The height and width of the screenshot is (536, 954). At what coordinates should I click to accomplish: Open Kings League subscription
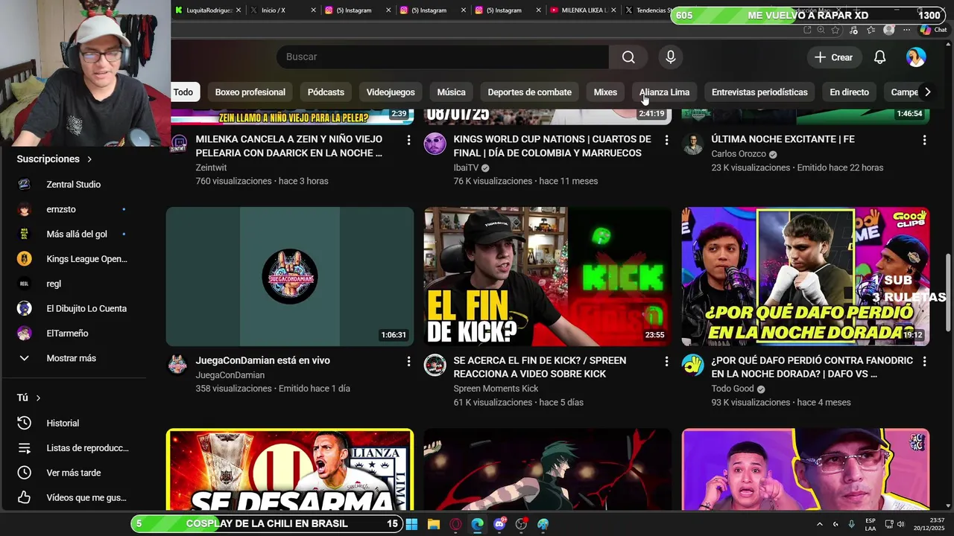pyautogui.click(x=73, y=259)
